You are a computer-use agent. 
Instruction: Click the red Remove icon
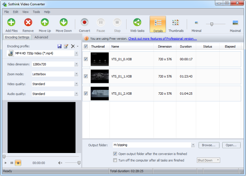pyautogui.click(x=28, y=22)
